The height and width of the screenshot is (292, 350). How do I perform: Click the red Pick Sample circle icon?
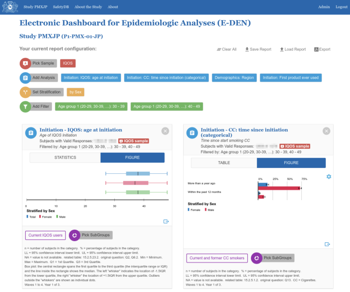tap(26, 63)
